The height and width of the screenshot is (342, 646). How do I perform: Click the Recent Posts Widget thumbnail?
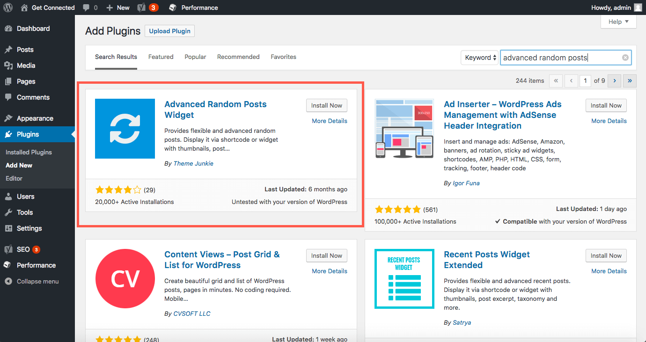click(404, 279)
